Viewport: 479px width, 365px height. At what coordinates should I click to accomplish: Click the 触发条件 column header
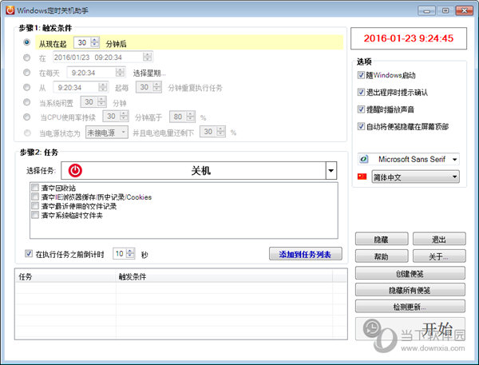click(x=224, y=276)
